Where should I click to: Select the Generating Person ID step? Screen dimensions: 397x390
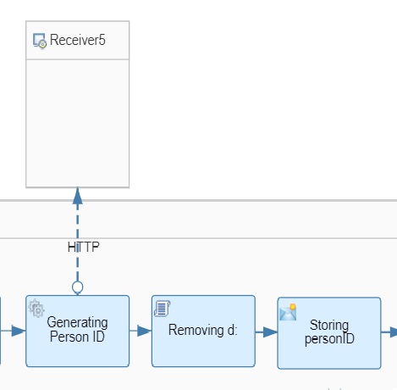pos(78,331)
